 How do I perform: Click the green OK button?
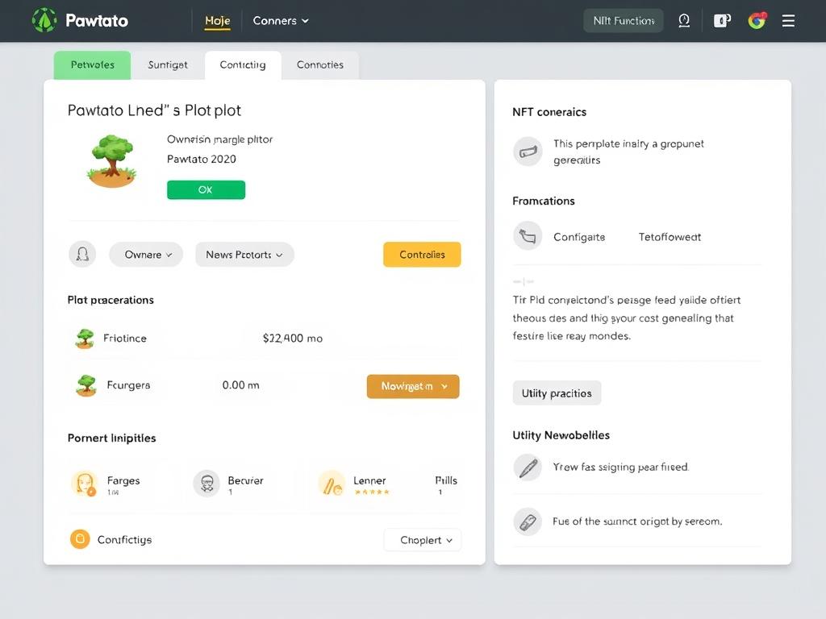(206, 190)
